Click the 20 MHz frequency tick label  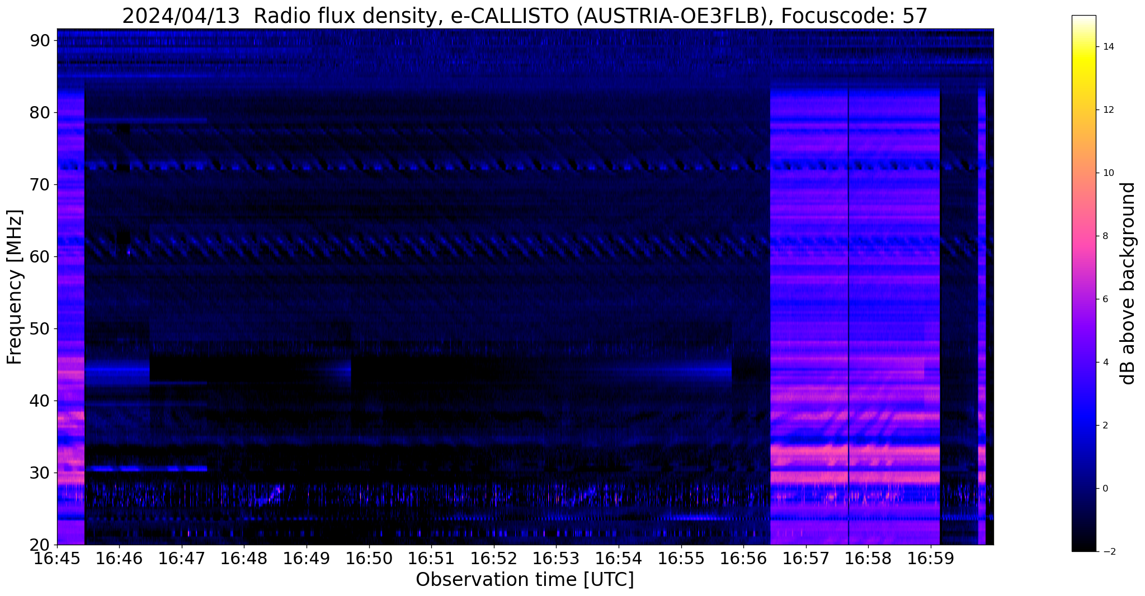point(41,545)
